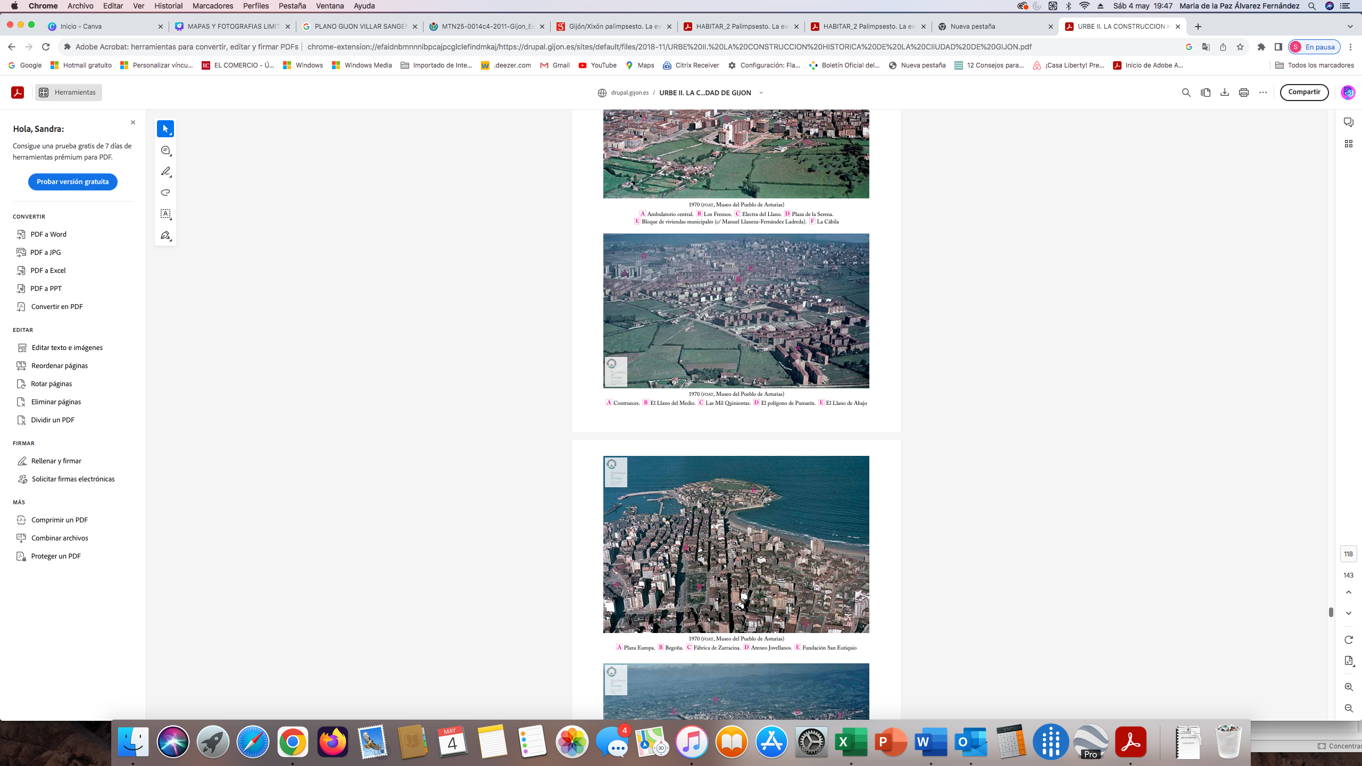
Task: Switch to the Inicio - Canva tab
Action: (x=81, y=26)
